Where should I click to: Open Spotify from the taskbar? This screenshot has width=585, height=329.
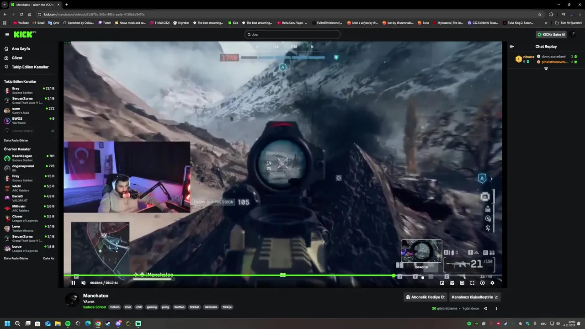(68, 324)
